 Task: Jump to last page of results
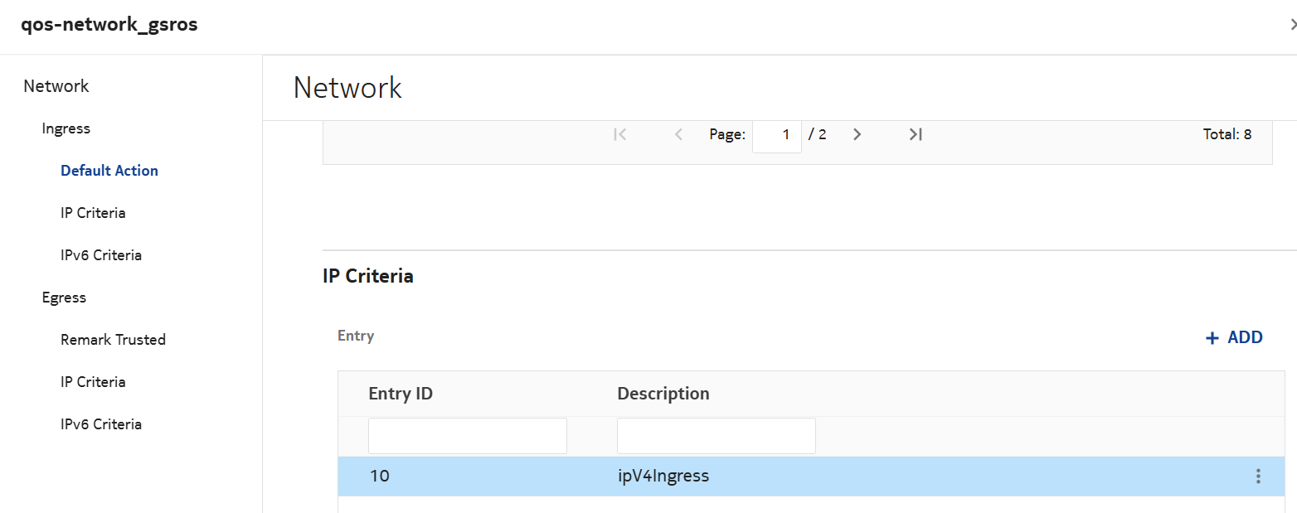pyautogui.click(x=916, y=134)
